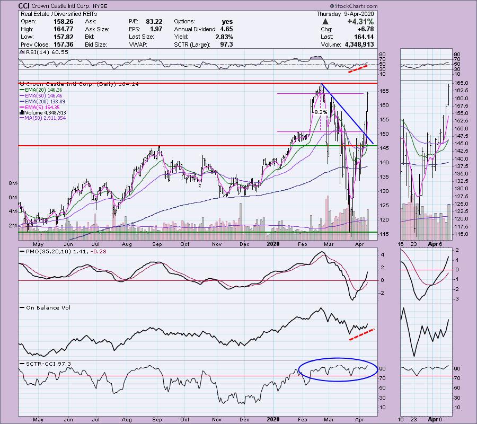Click the Open value 158.26
The height and width of the screenshot is (424, 477).
[63, 22]
